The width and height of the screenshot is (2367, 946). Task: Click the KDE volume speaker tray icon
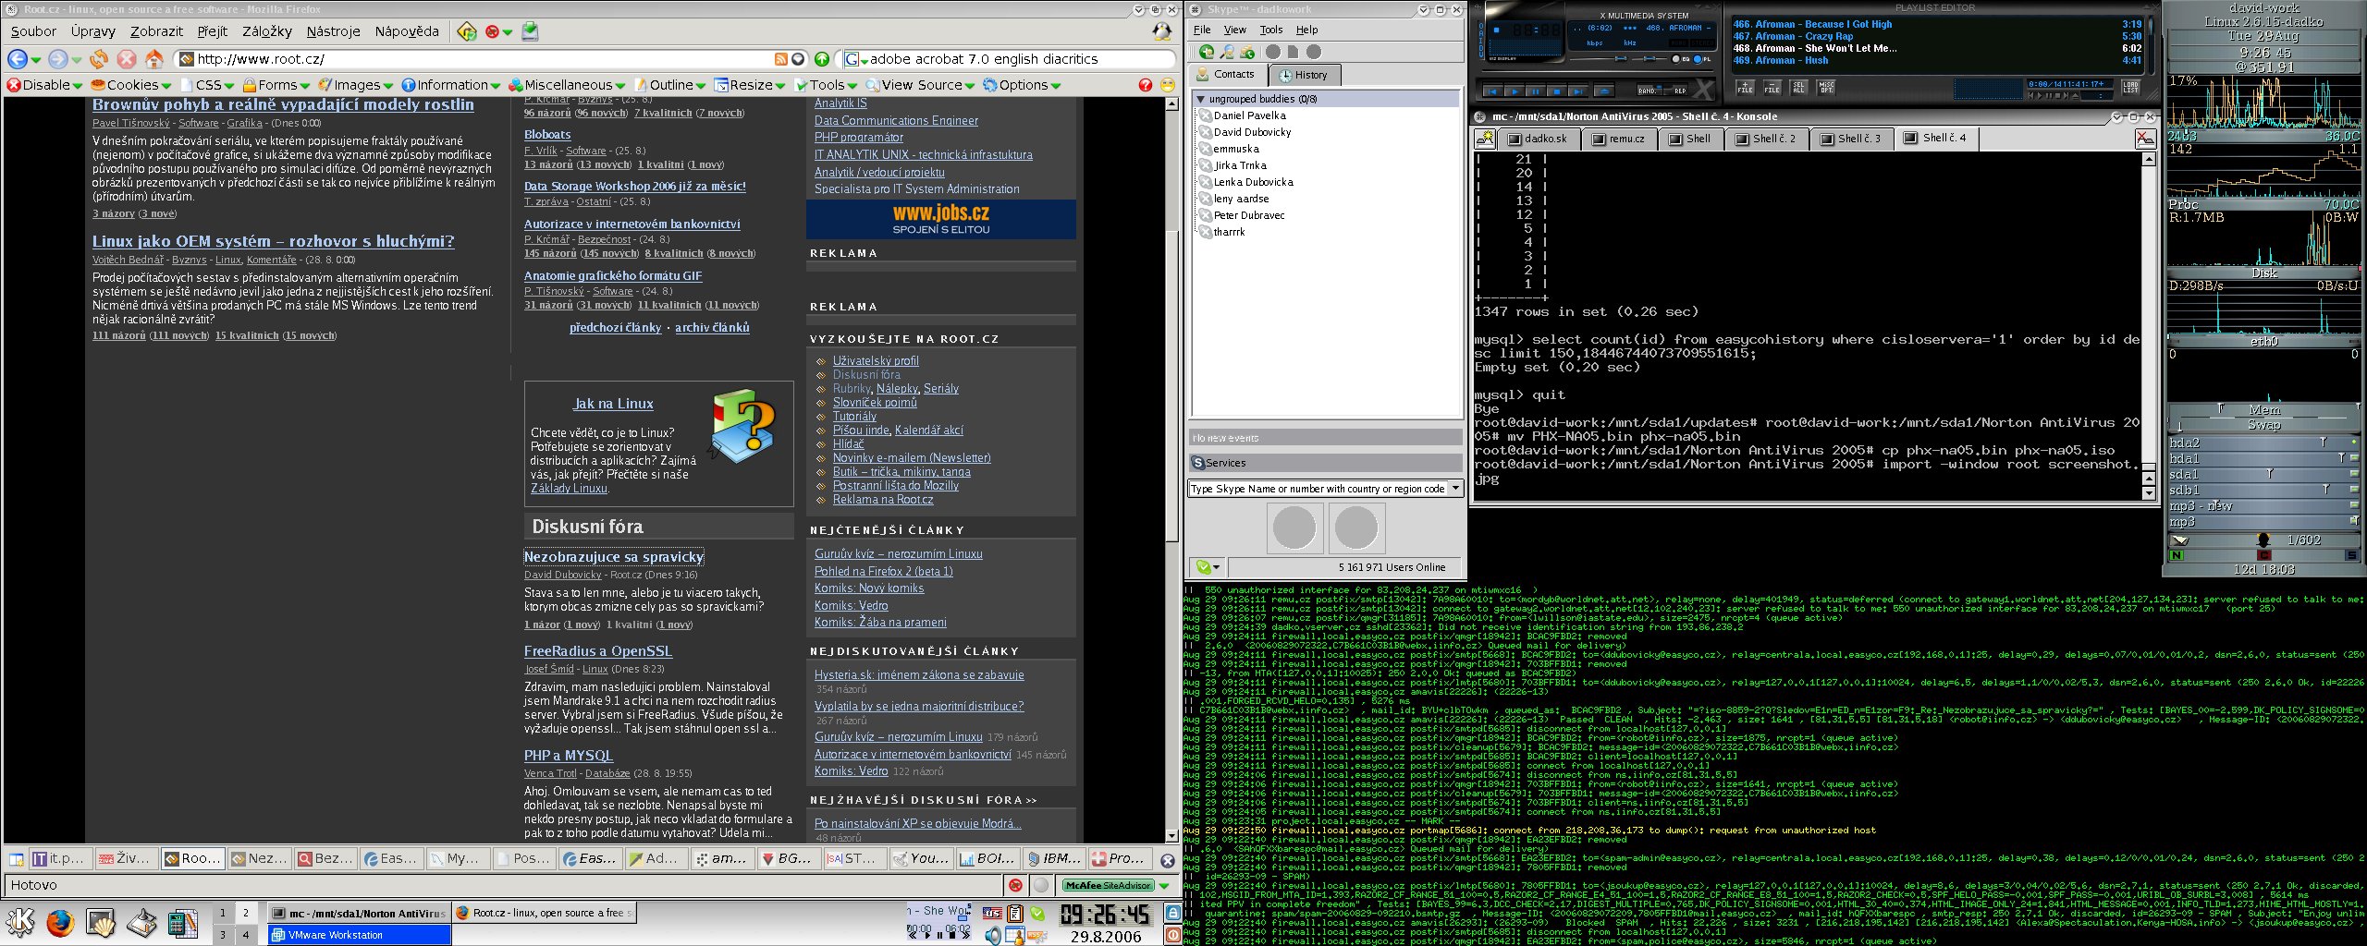click(x=992, y=936)
